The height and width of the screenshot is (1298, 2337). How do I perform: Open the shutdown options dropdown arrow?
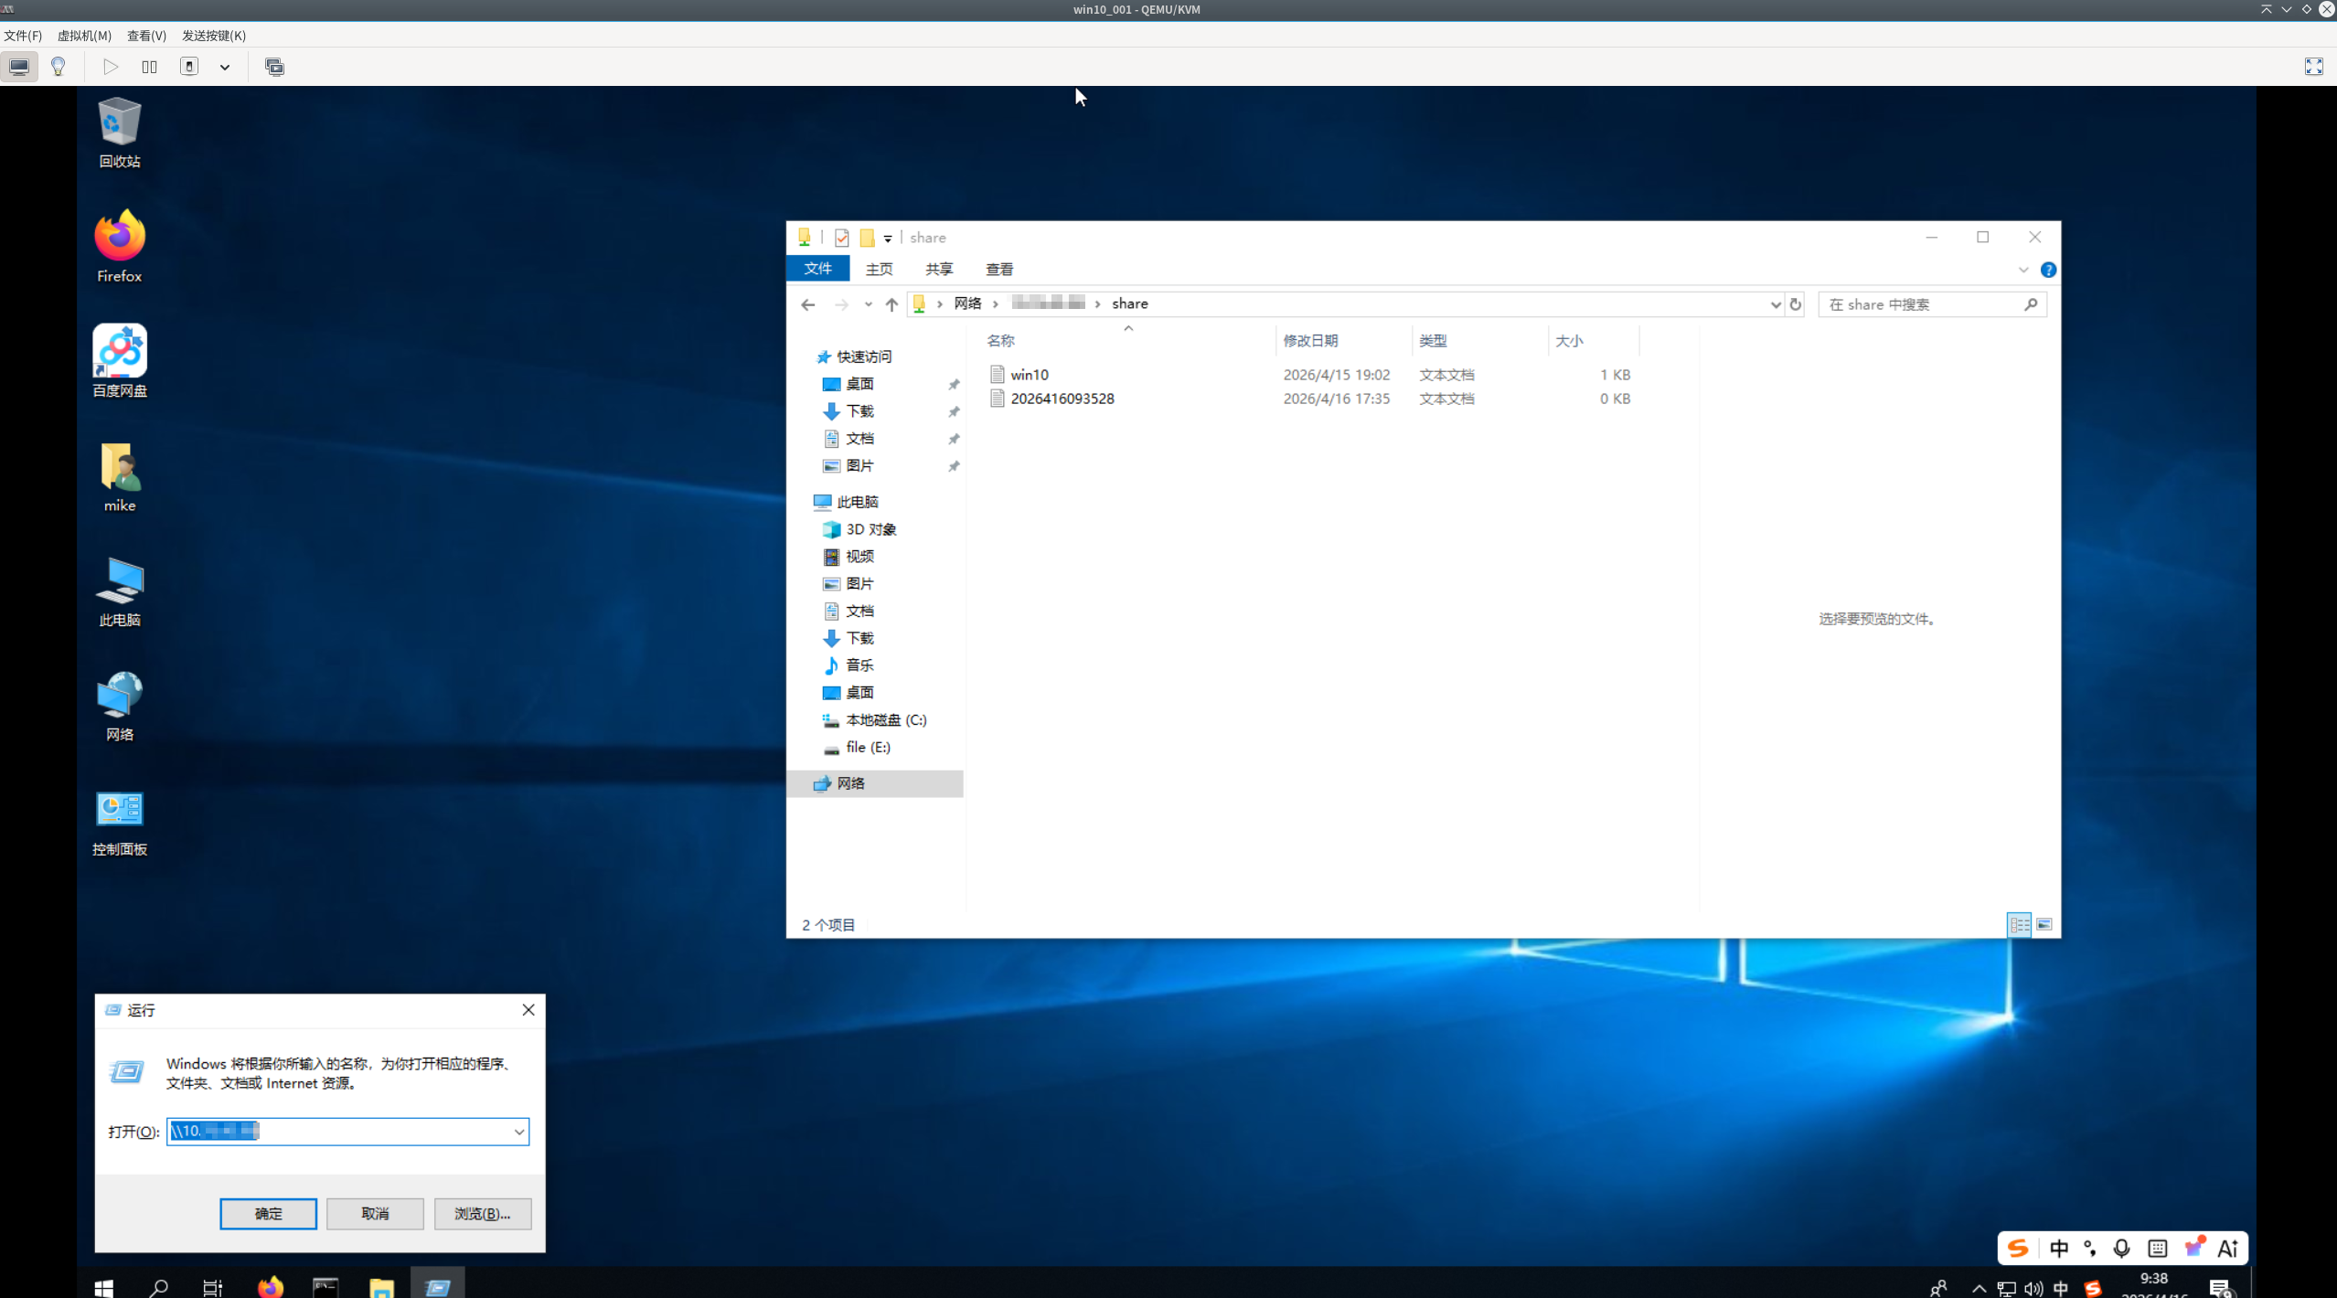(225, 67)
